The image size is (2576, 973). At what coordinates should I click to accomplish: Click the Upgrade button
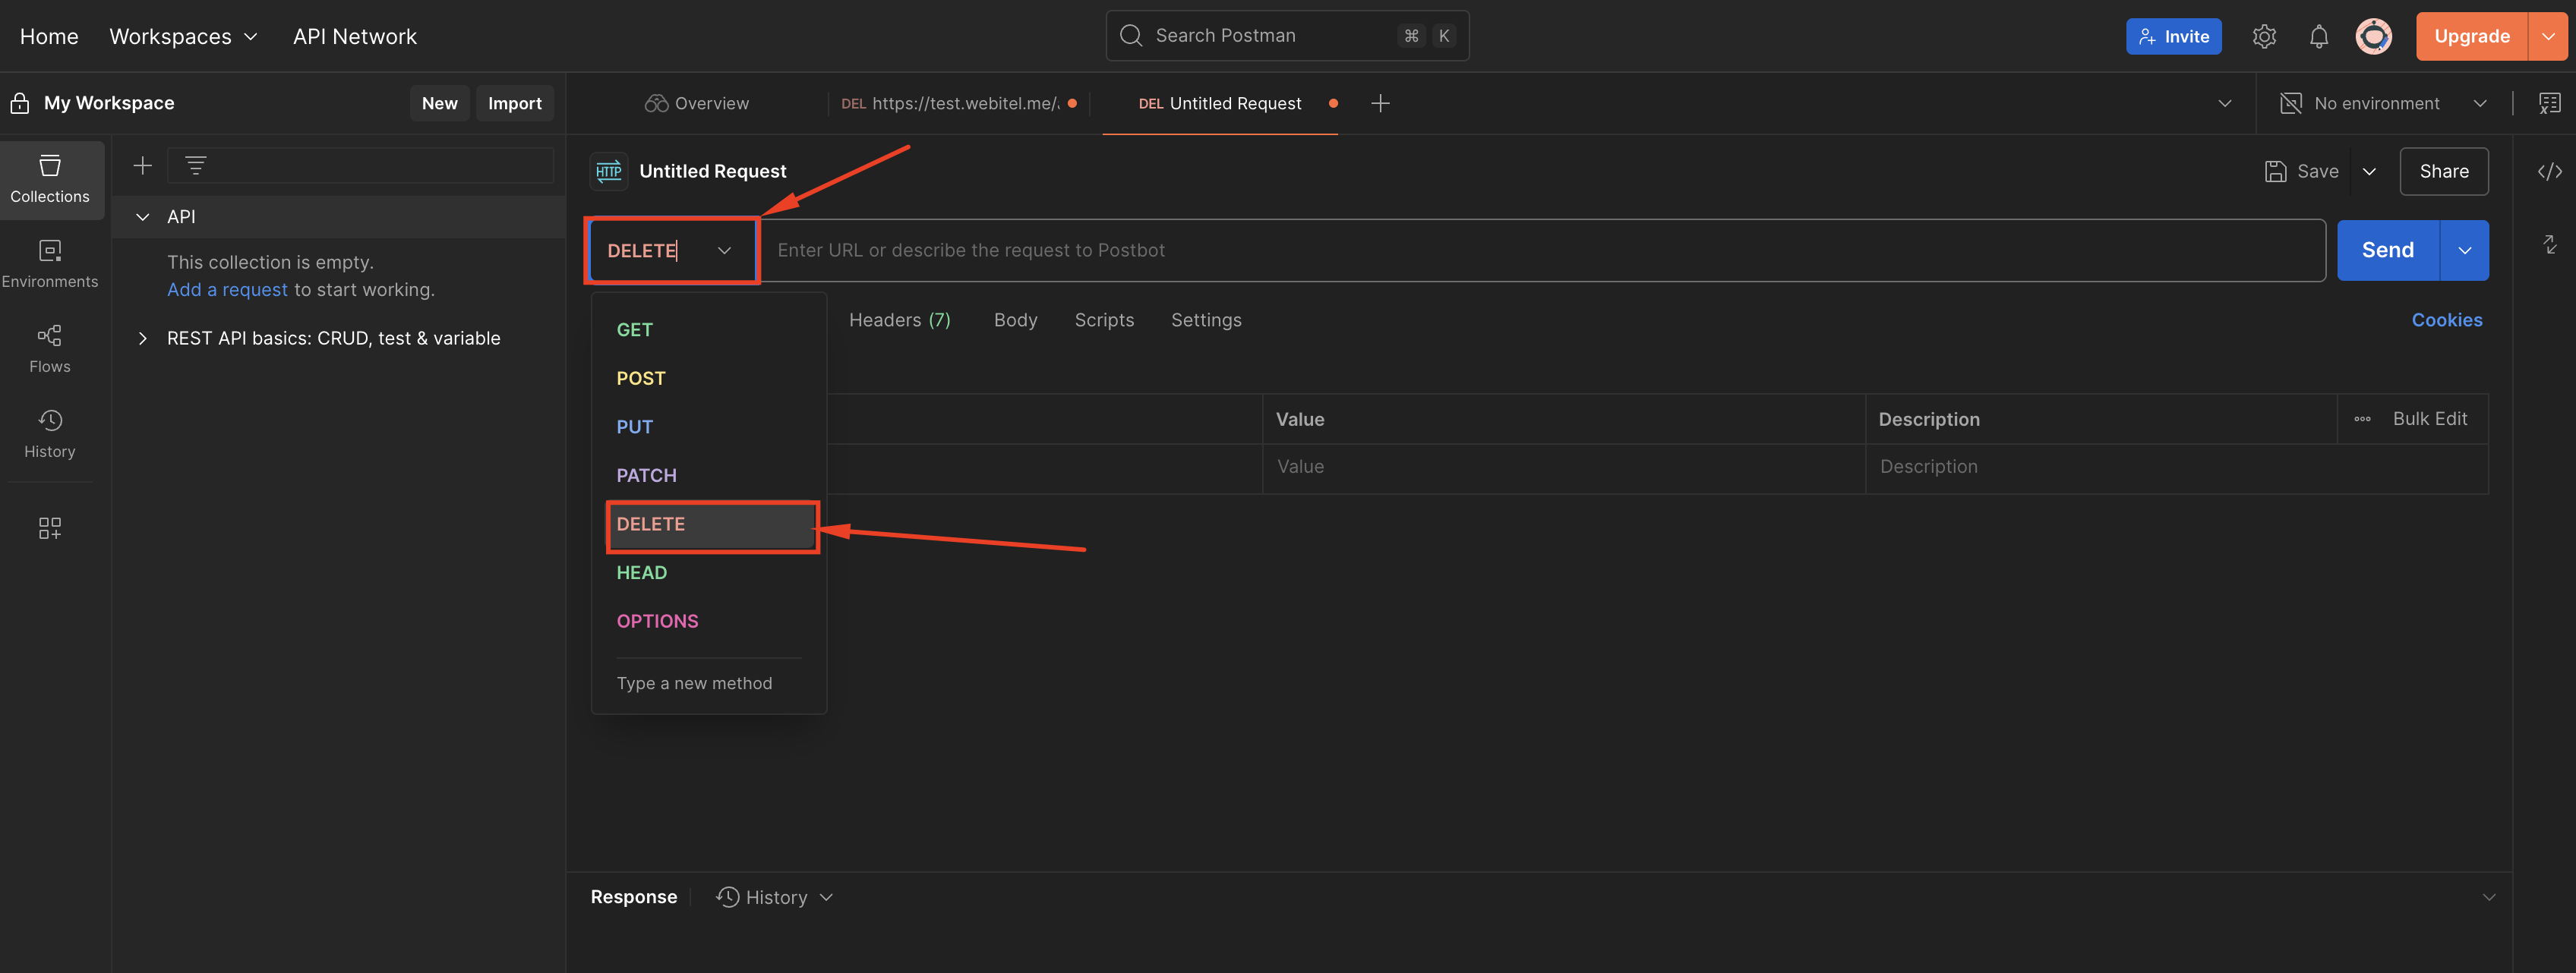(2472, 36)
